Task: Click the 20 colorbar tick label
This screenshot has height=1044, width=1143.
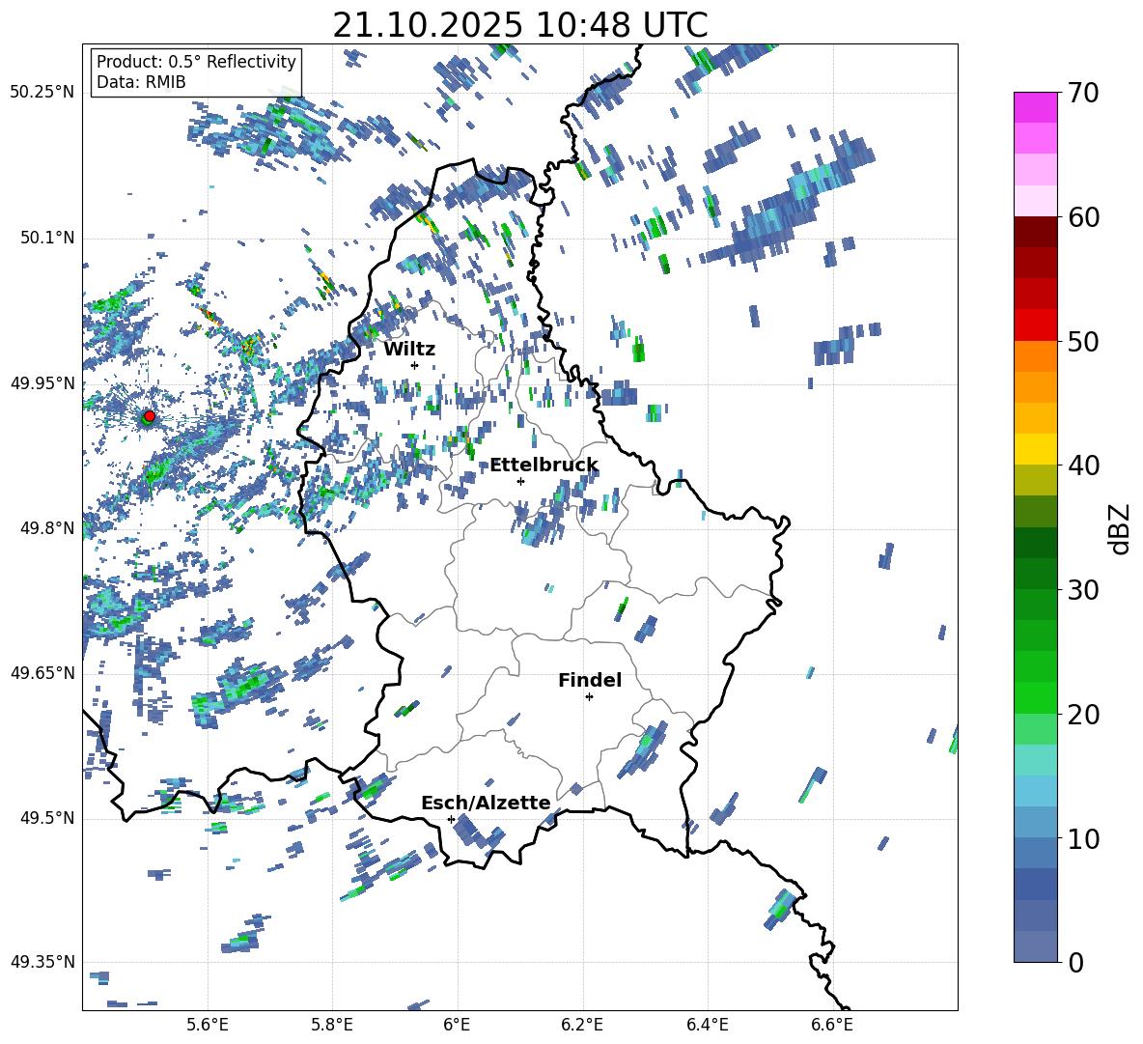Action: click(1084, 715)
